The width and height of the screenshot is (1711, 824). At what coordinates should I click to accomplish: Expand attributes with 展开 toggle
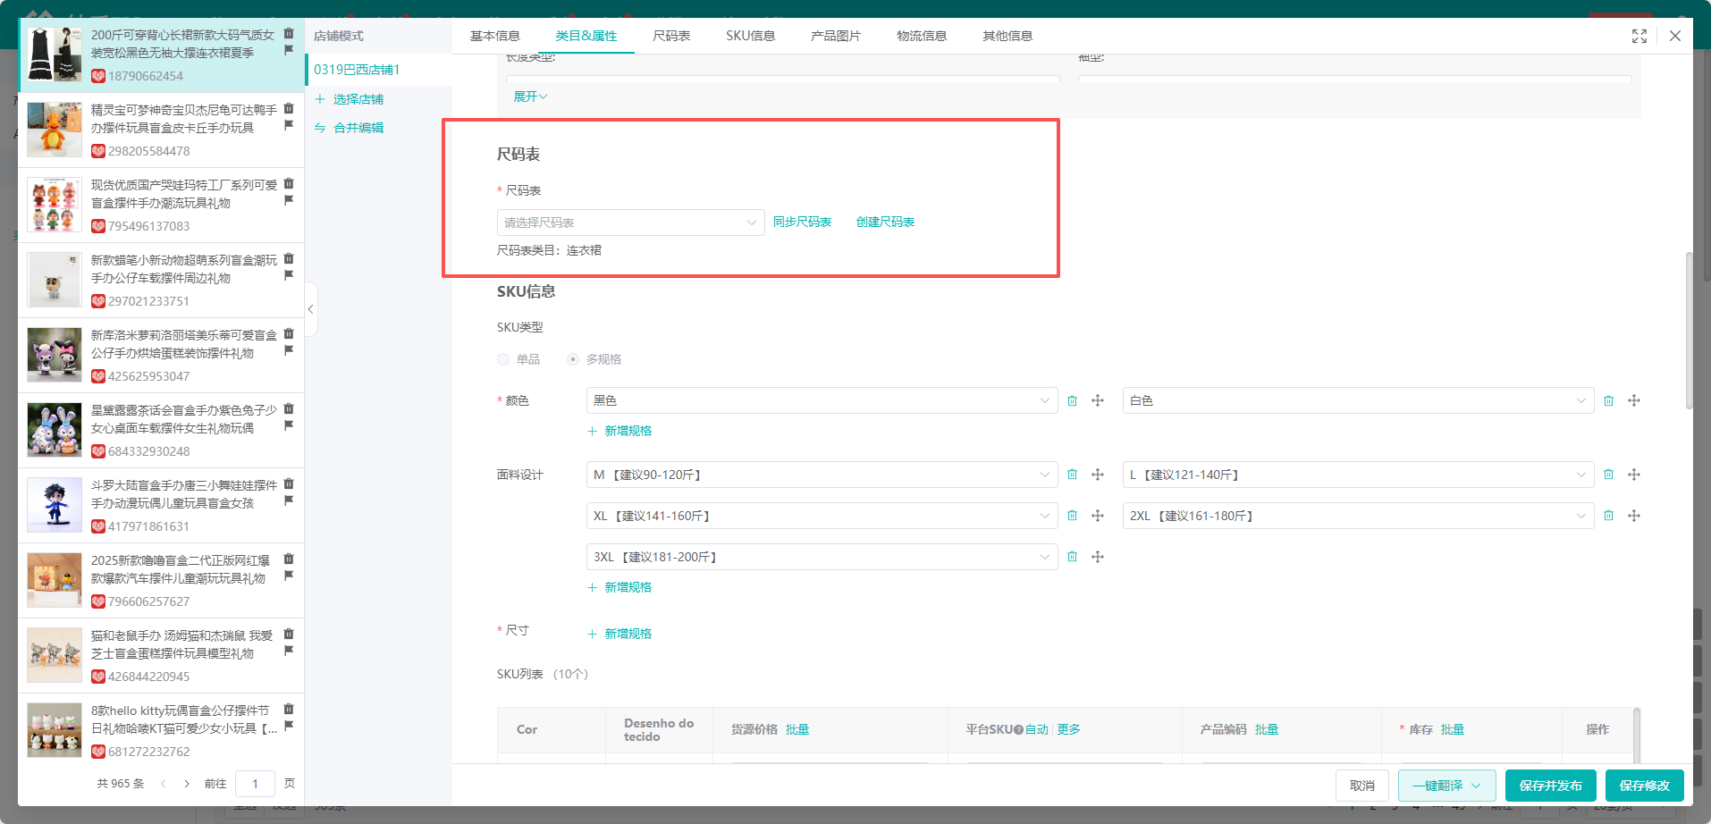(x=529, y=97)
